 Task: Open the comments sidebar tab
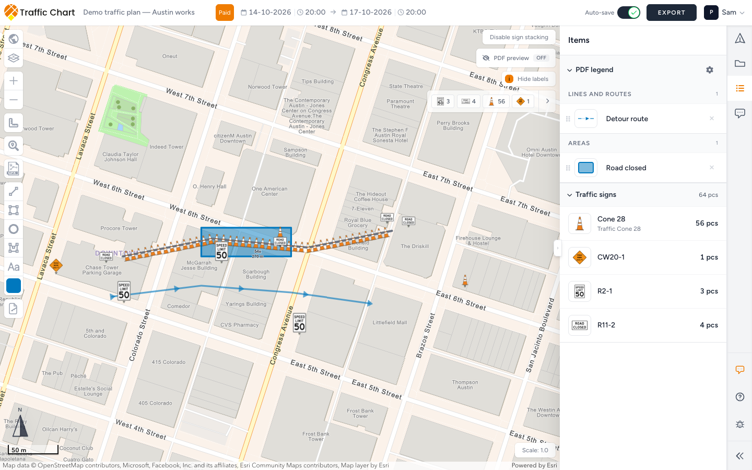pyautogui.click(x=740, y=113)
